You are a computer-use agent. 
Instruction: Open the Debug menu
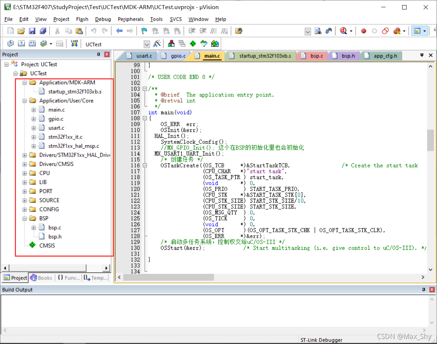(103, 19)
